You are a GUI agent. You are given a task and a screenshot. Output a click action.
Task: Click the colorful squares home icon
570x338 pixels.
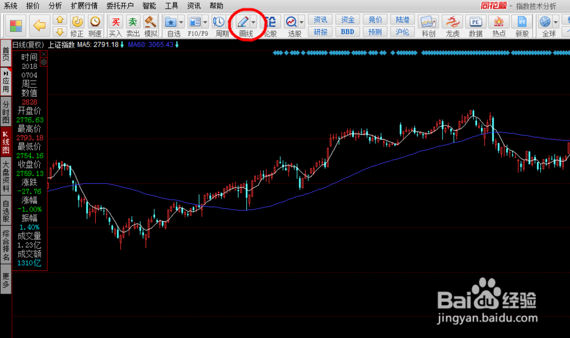[x=16, y=26]
